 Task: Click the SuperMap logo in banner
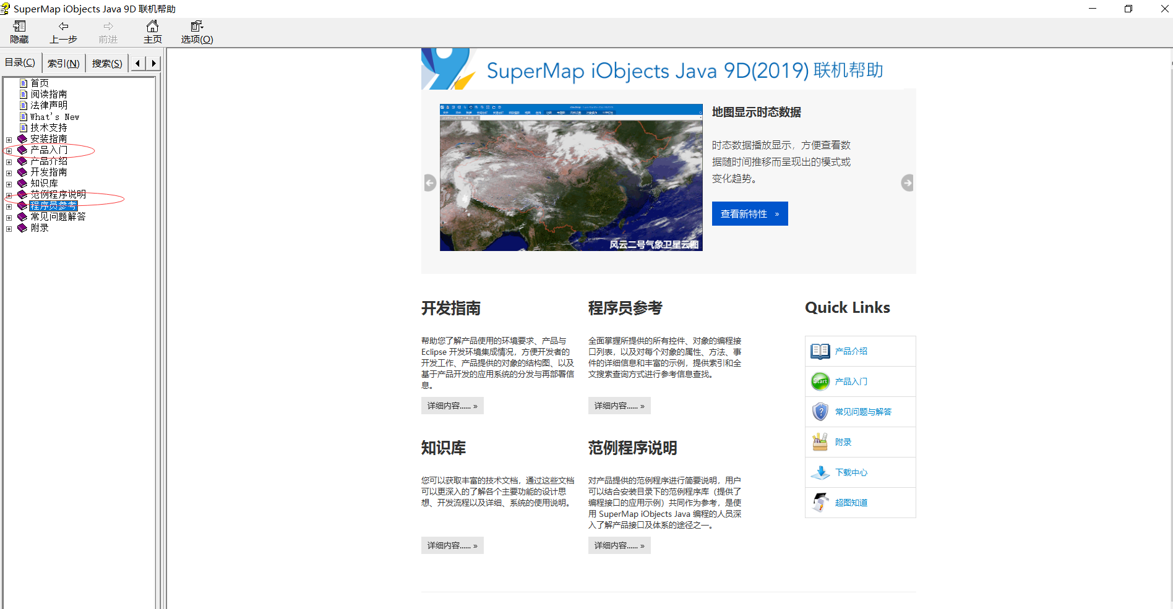click(448, 69)
